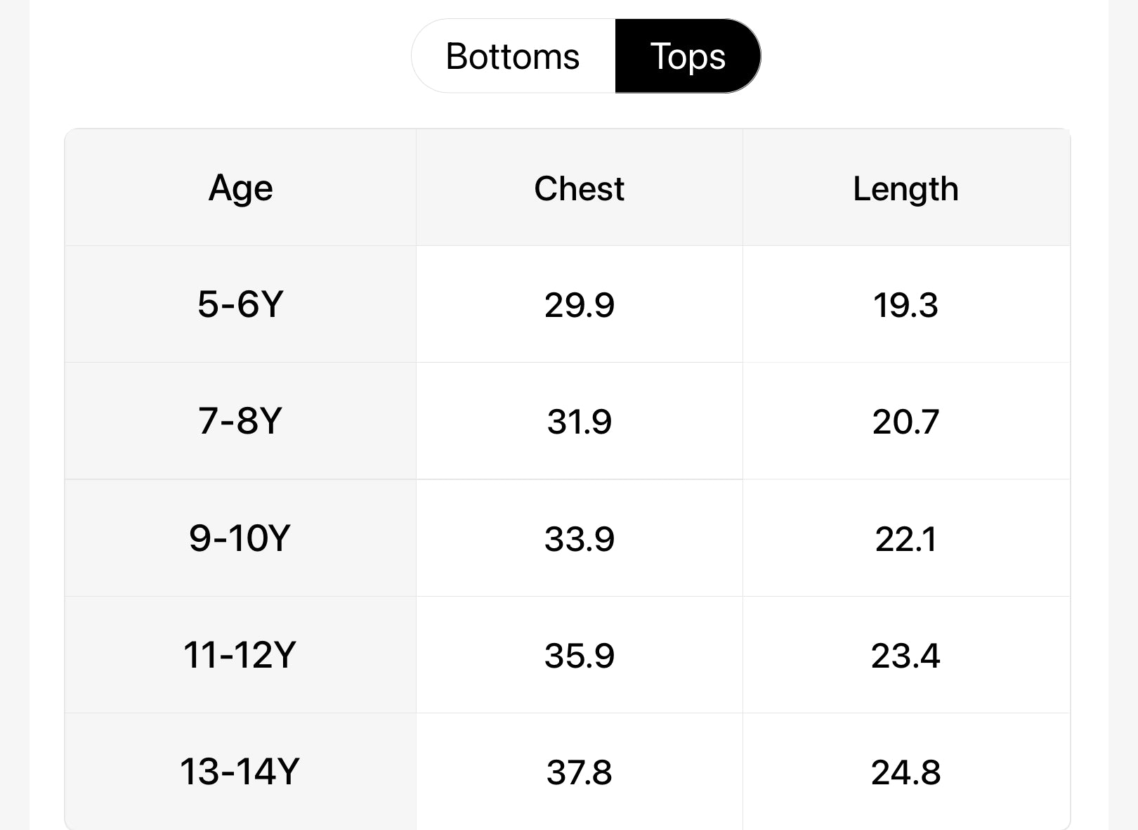Click chest value 33.9

579,539
